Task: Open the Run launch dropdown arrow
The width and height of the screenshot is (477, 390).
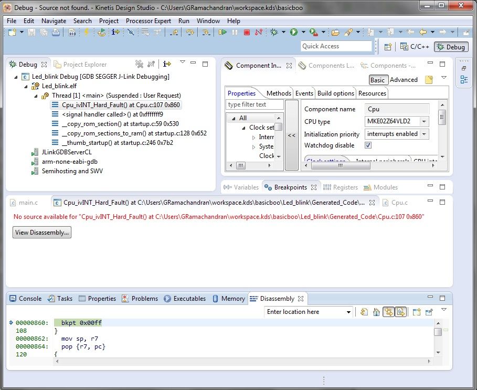Action: click(303, 32)
